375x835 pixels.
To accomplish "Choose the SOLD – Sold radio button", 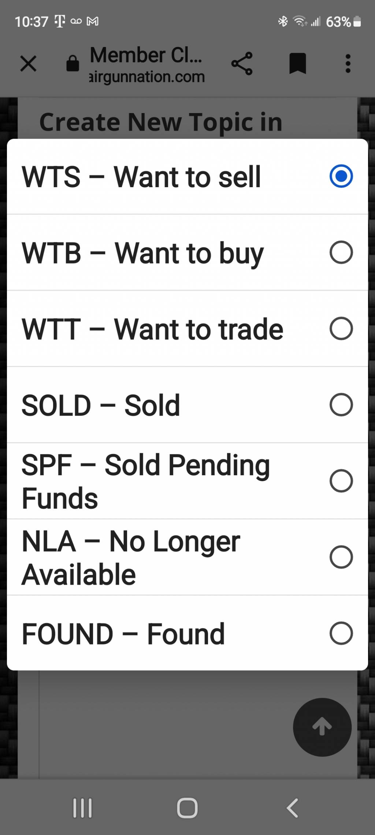I will 341,404.
